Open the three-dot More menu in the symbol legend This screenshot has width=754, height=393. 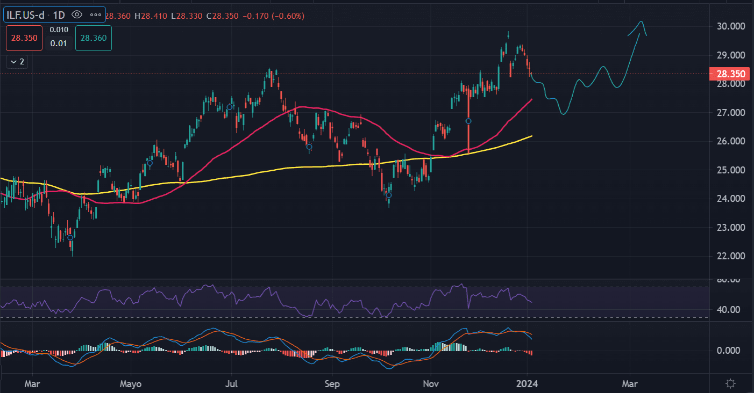(x=95, y=15)
